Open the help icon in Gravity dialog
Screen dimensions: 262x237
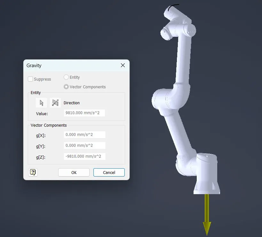coord(33,172)
